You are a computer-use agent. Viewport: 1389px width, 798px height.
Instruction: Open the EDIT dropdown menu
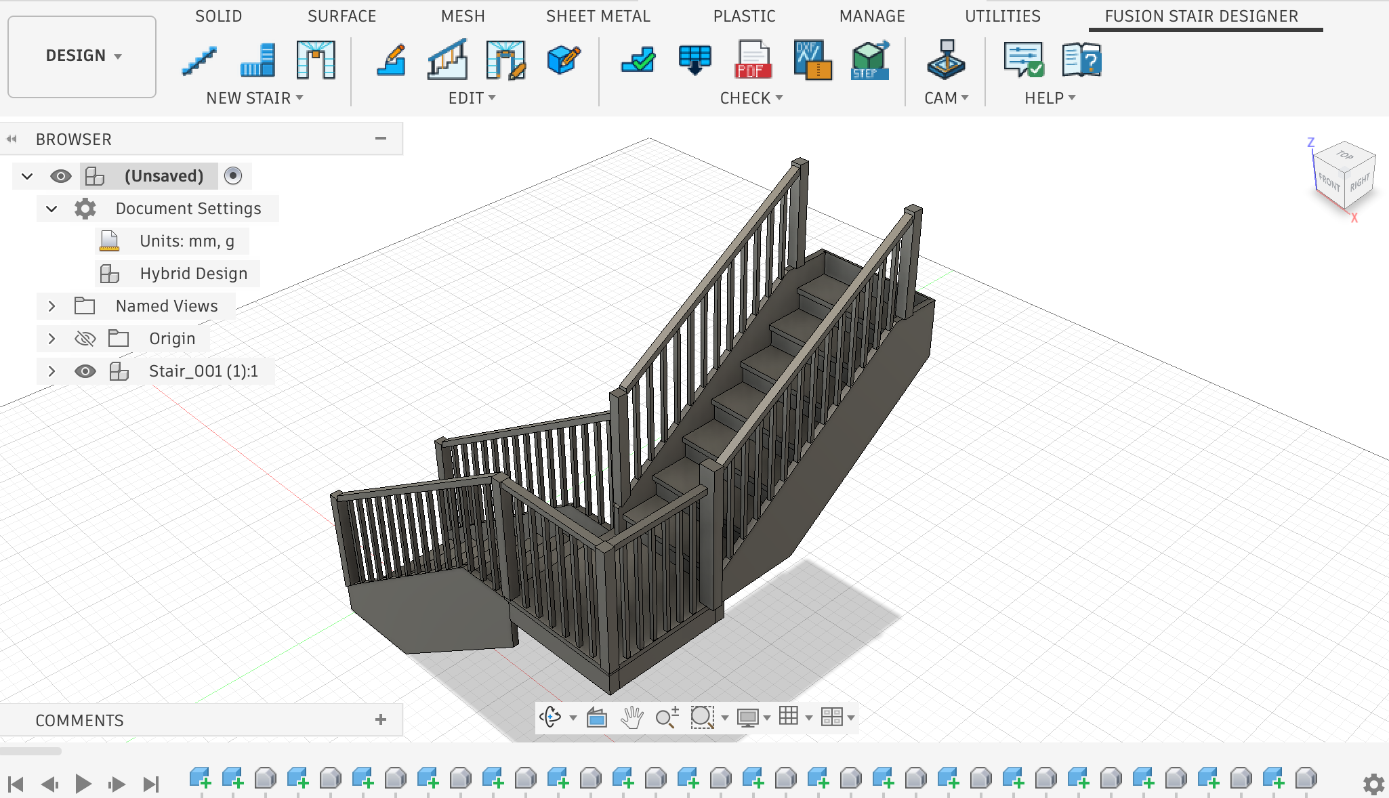472,98
